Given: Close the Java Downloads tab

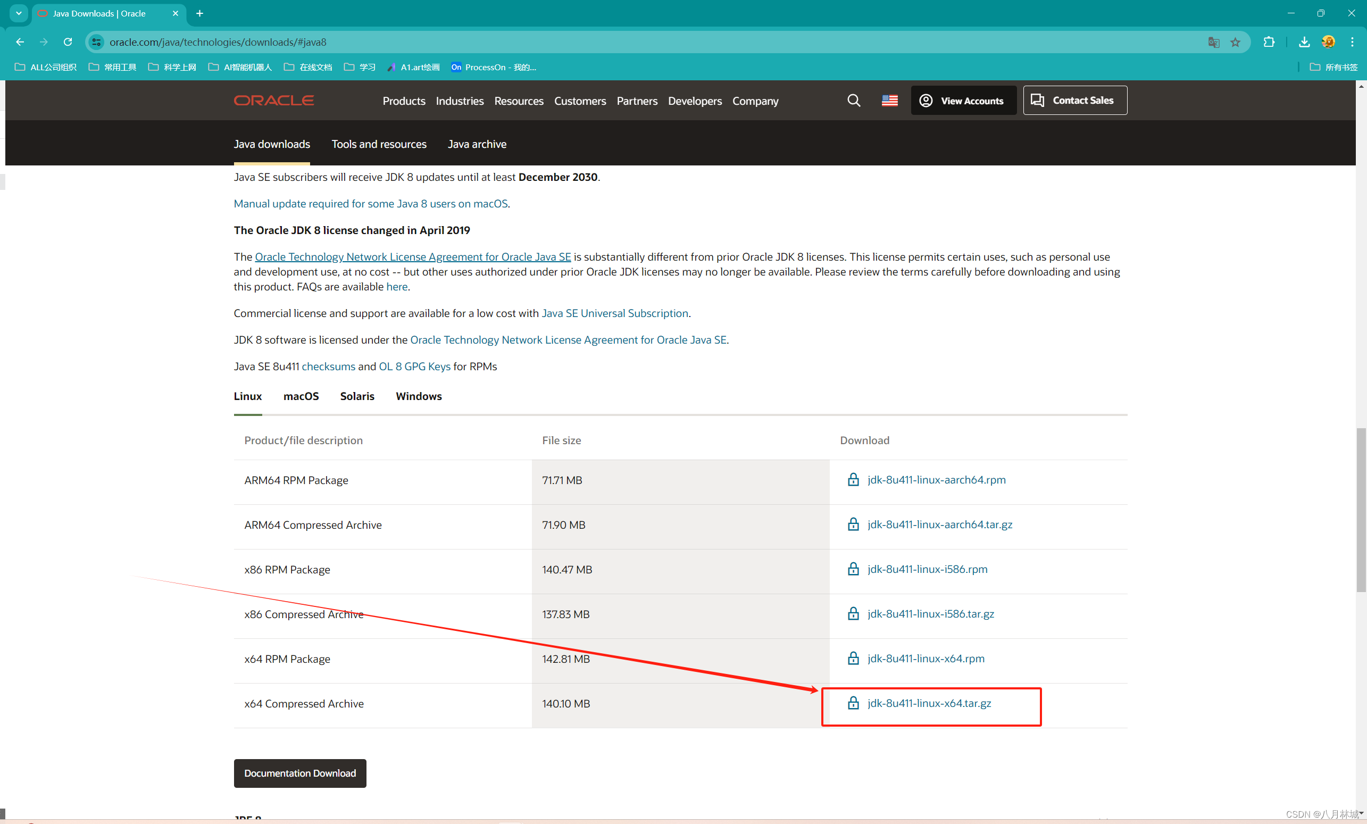Looking at the screenshot, I should pos(176,13).
